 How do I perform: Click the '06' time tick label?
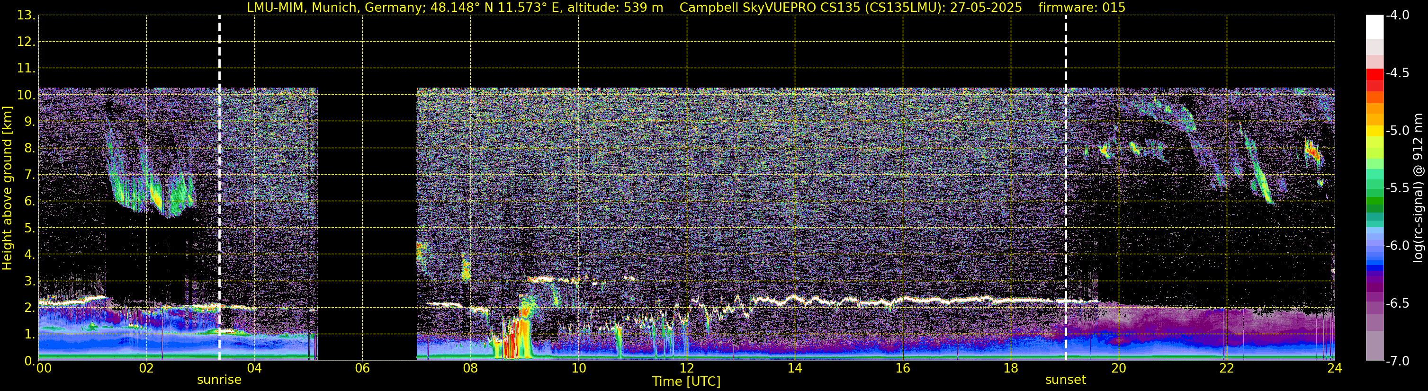(362, 368)
